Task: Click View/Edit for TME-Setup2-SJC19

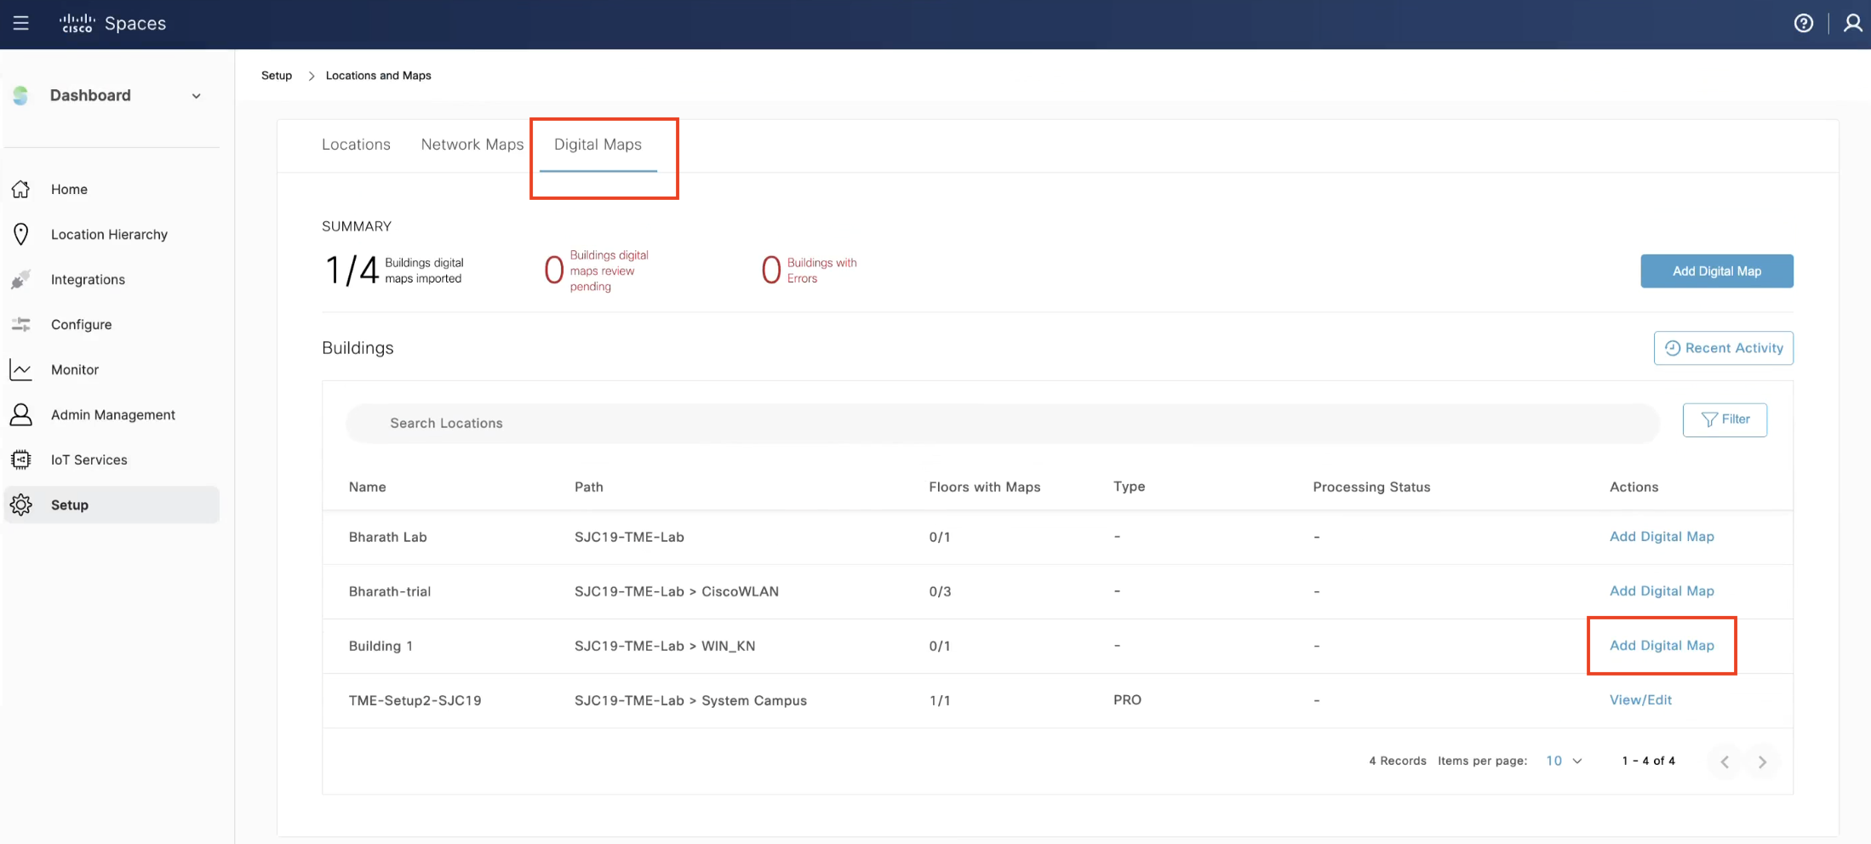Action: pyautogui.click(x=1640, y=699)
